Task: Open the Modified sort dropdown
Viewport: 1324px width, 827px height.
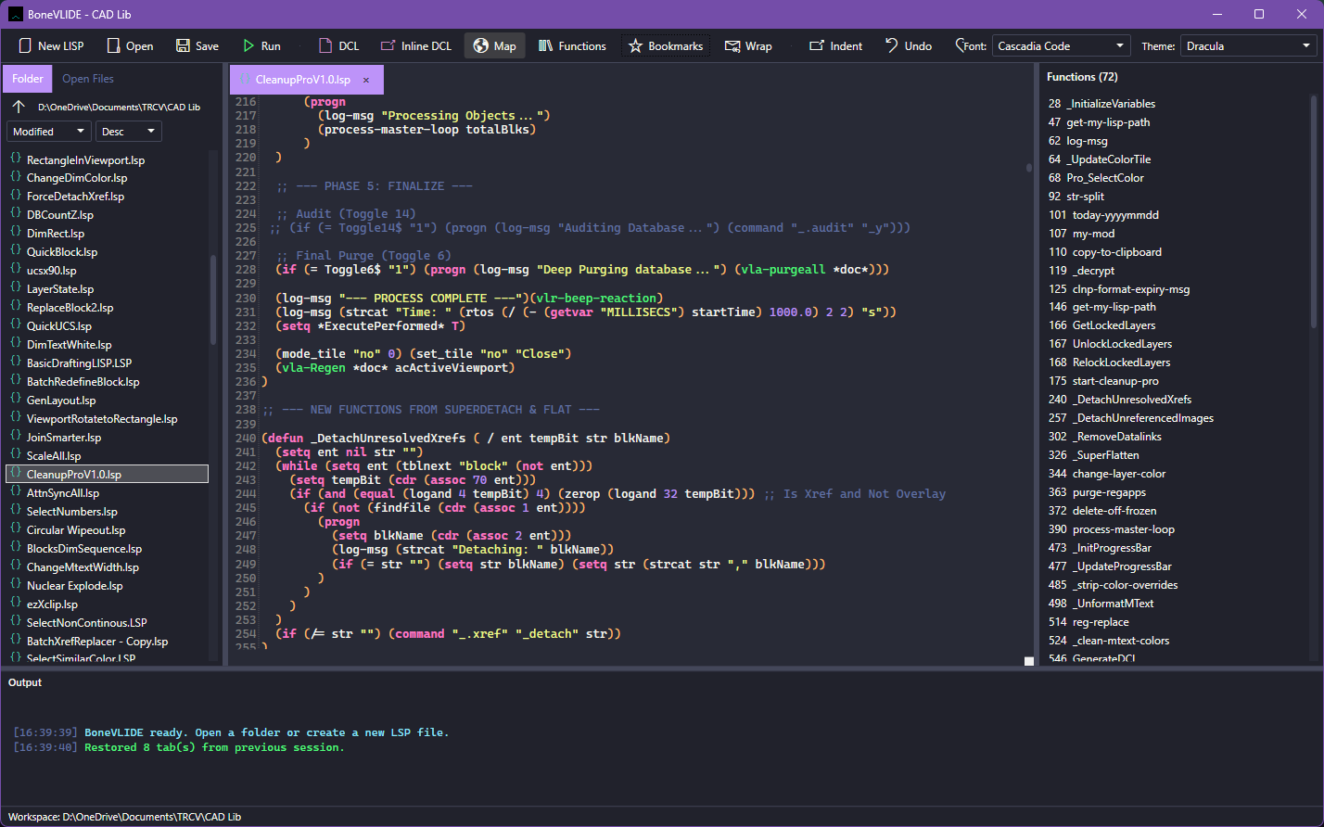Action: pos(49,132)
